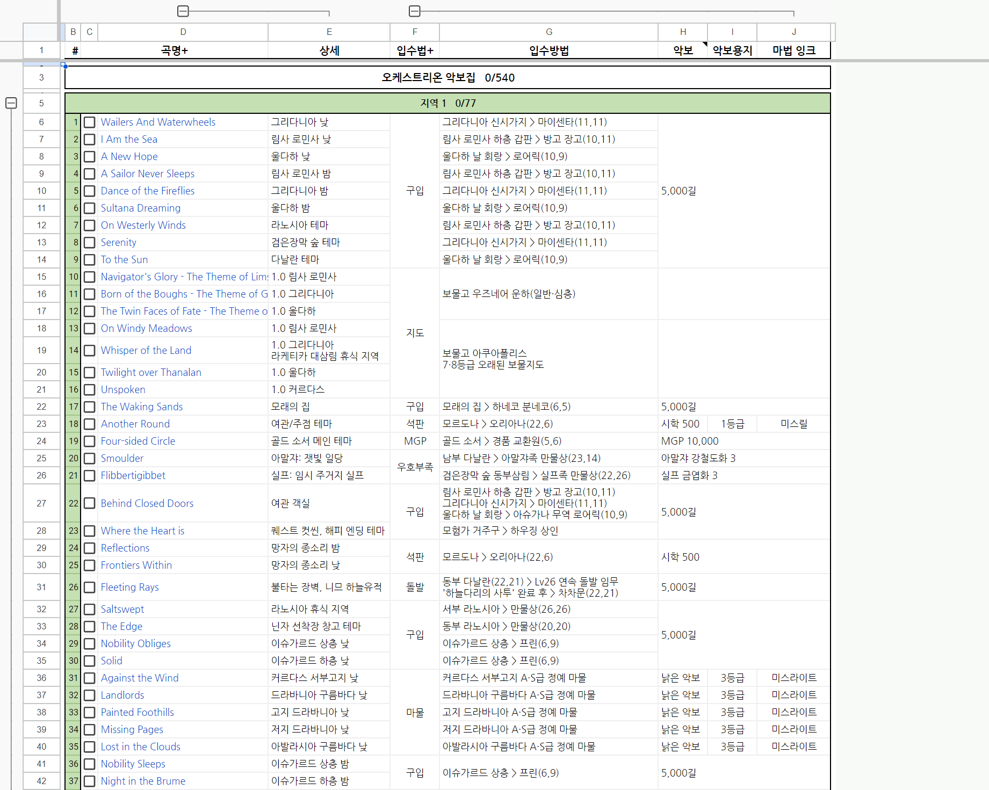Image resolution: width=989 pixels, height=790 pixels.
Task: Check the box next to Against the Wind
Action: tap(90, 678)
